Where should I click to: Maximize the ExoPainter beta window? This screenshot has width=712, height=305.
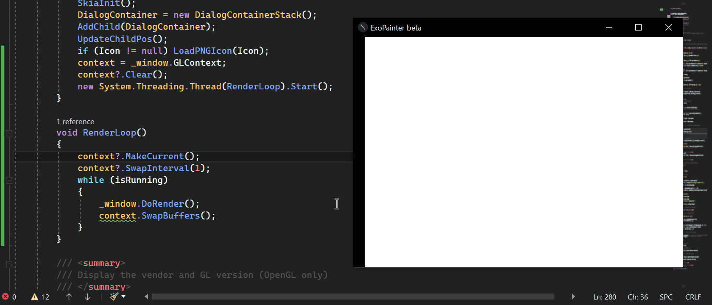point(638,28)
